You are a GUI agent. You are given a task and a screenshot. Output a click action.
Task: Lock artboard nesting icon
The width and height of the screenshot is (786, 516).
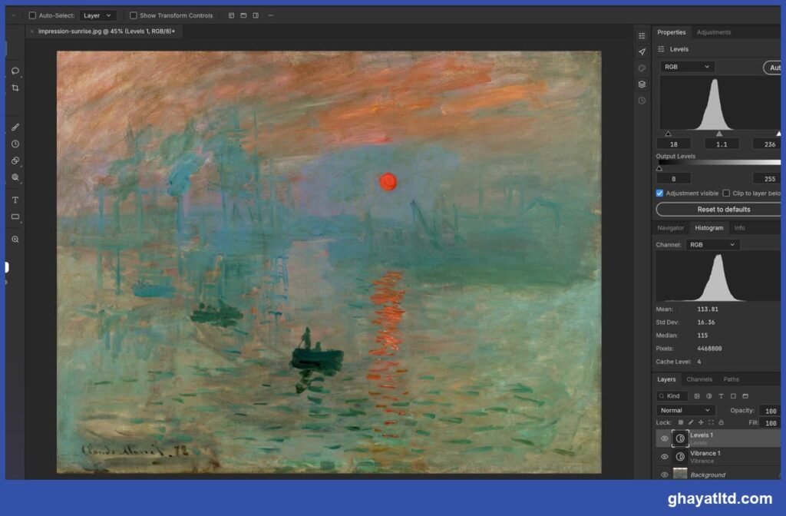711,422
